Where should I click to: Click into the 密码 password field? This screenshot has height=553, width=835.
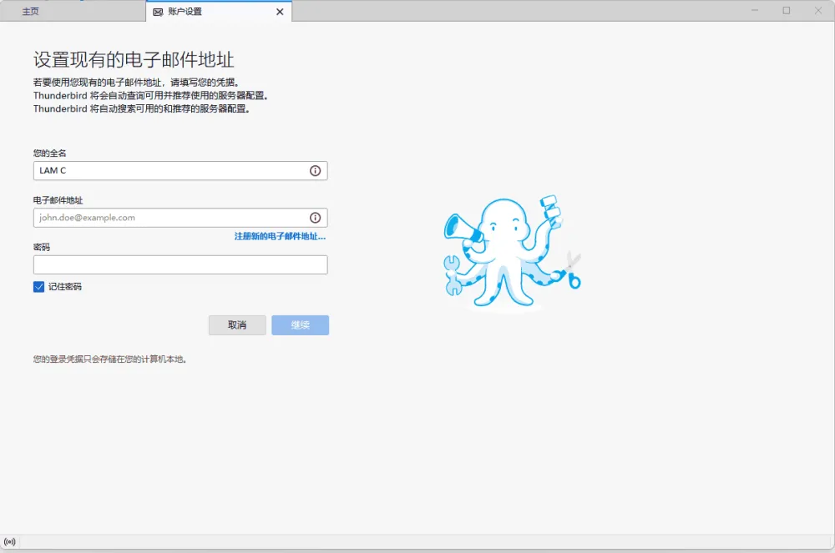tap(180, 265)
